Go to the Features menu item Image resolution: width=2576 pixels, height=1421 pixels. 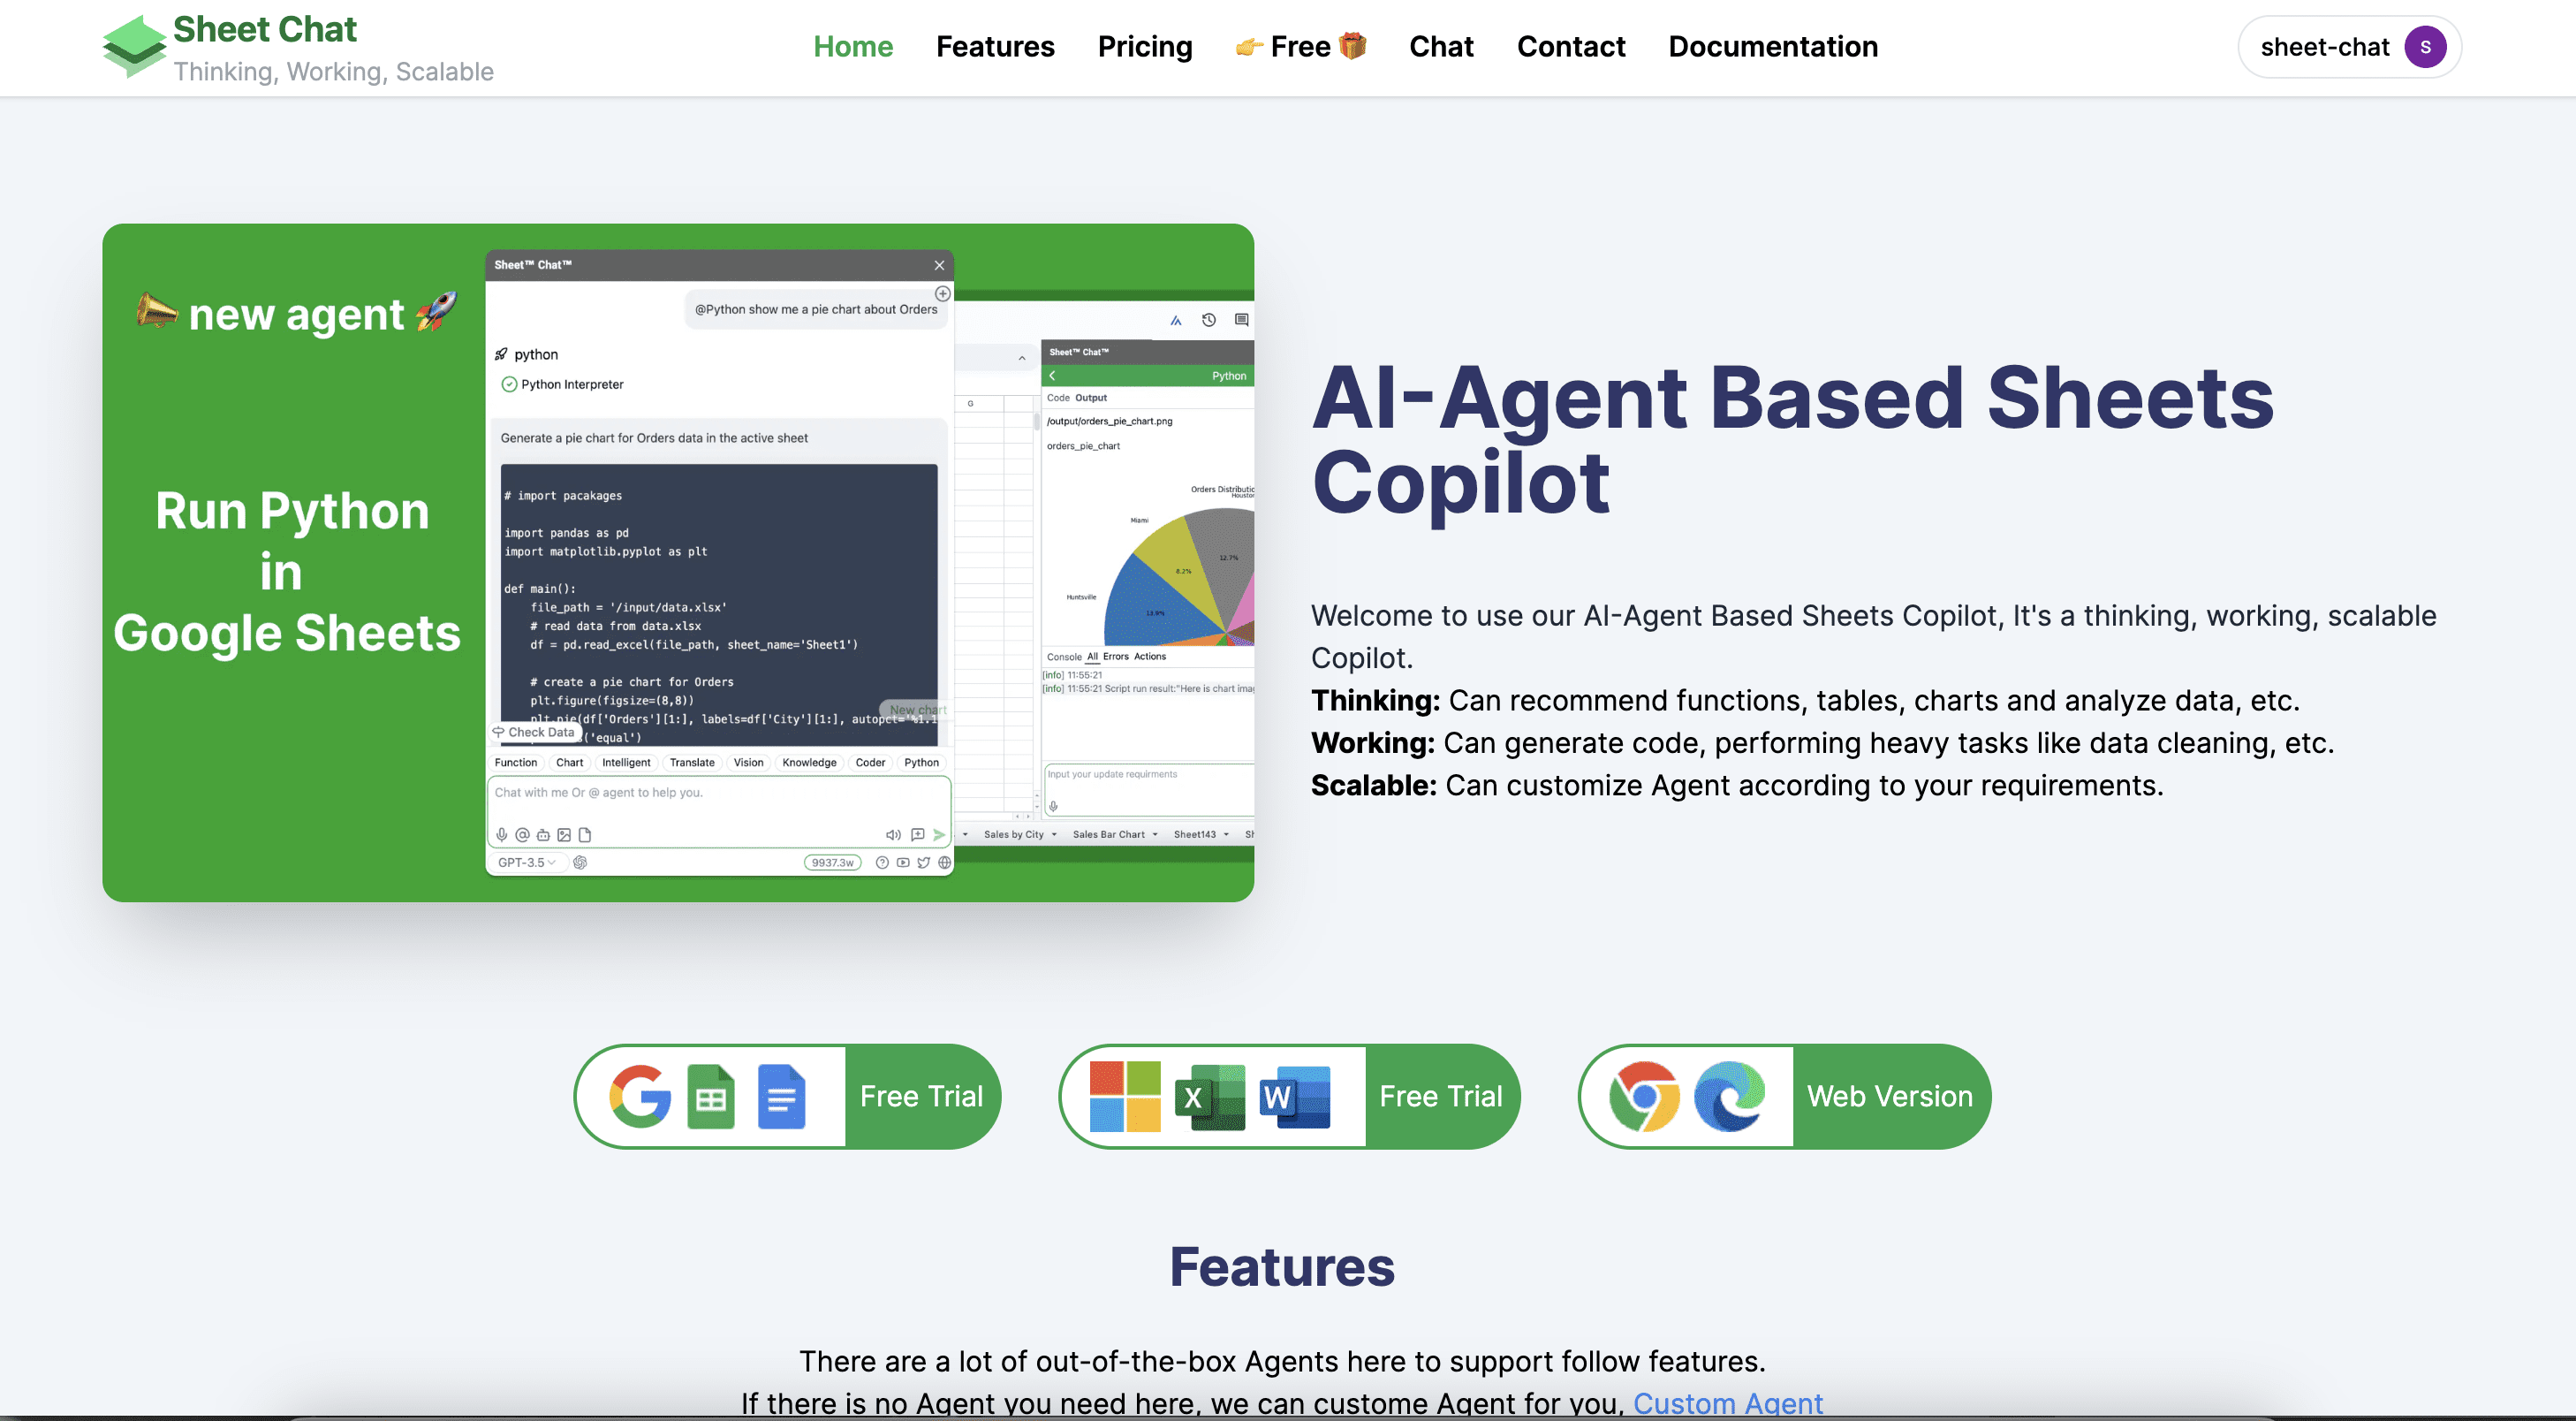coord(995,47)
